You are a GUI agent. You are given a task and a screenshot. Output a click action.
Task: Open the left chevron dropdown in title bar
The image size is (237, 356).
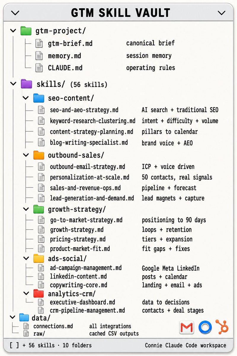tap(15, 13)
